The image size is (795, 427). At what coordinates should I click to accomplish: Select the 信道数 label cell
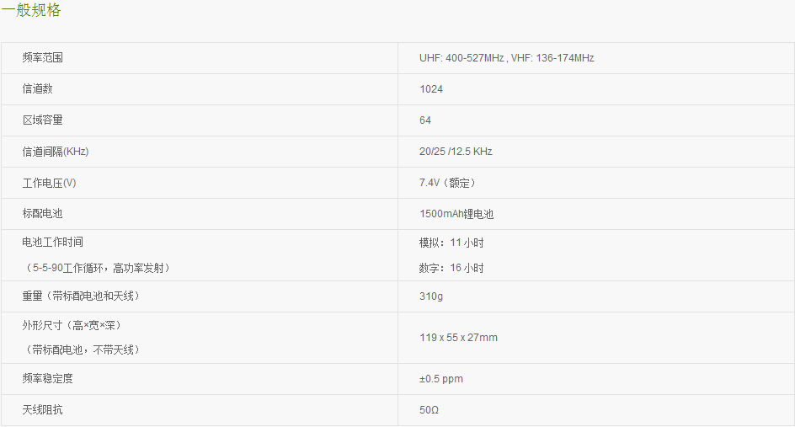tap(38, 88)
